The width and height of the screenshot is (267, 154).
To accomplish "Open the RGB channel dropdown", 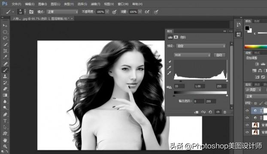I will [x=192, y=55].
